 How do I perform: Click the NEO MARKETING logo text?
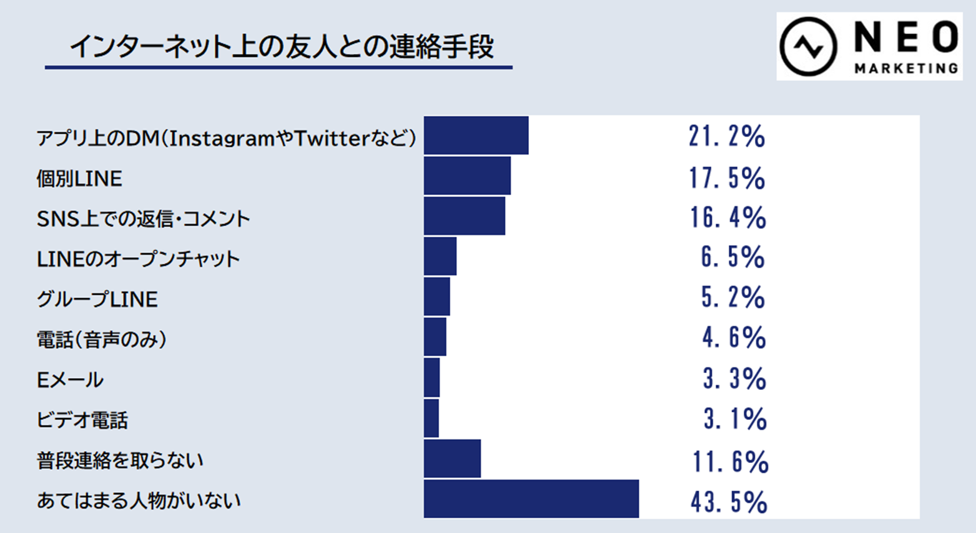coord(905,47)
